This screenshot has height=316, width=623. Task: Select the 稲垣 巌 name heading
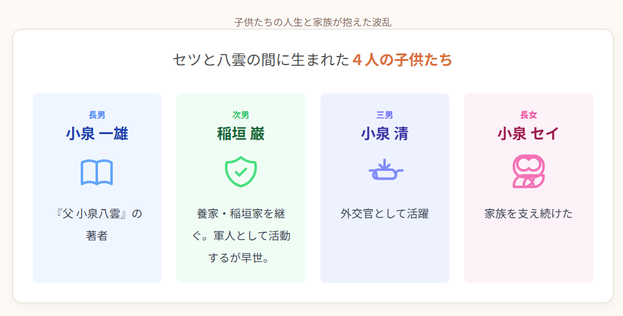240,133
